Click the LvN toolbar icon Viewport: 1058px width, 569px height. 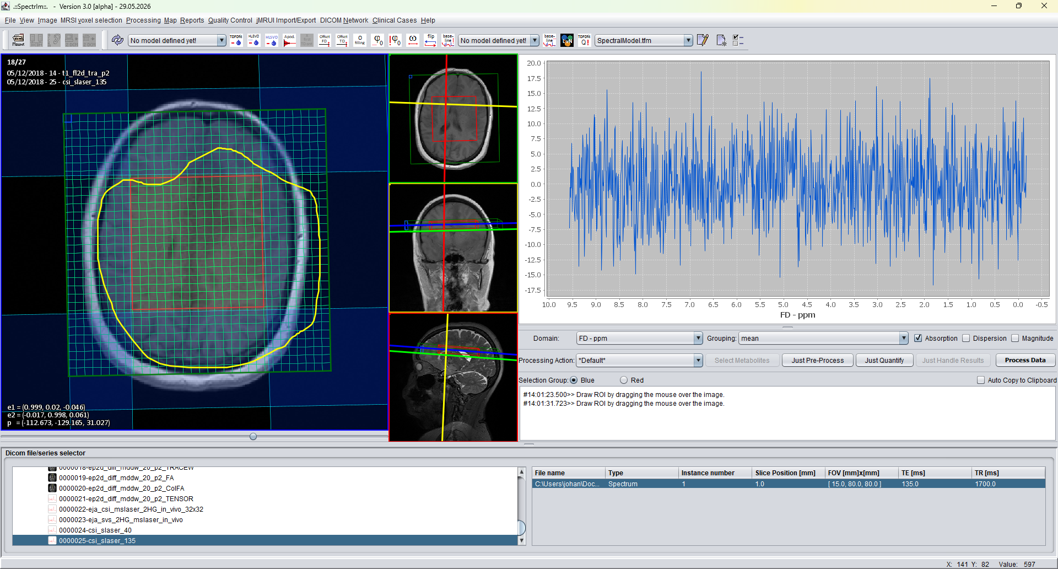[567, 40]
